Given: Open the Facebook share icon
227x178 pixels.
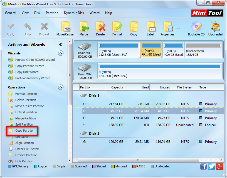Looking at the screenshot, I should (204, 166).
